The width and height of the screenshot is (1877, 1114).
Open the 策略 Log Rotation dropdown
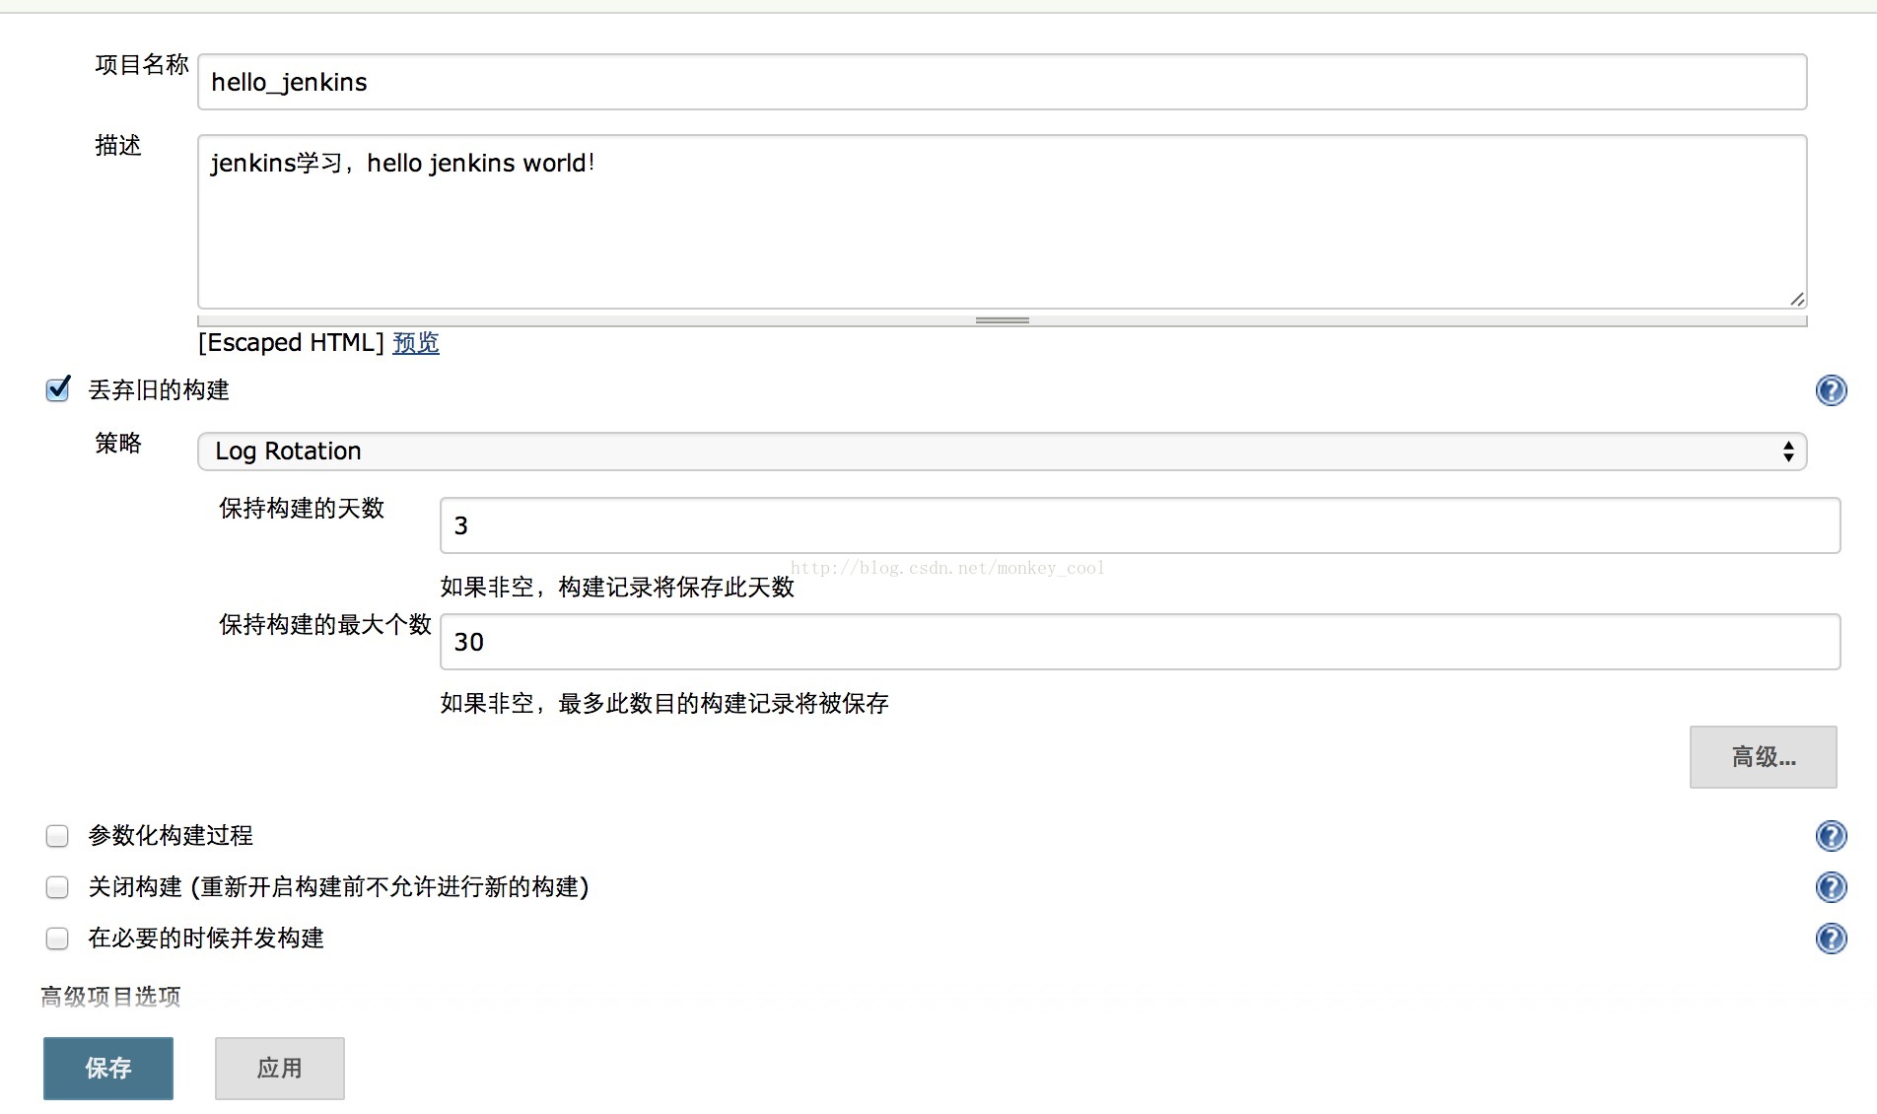[x=1002, y=452]
